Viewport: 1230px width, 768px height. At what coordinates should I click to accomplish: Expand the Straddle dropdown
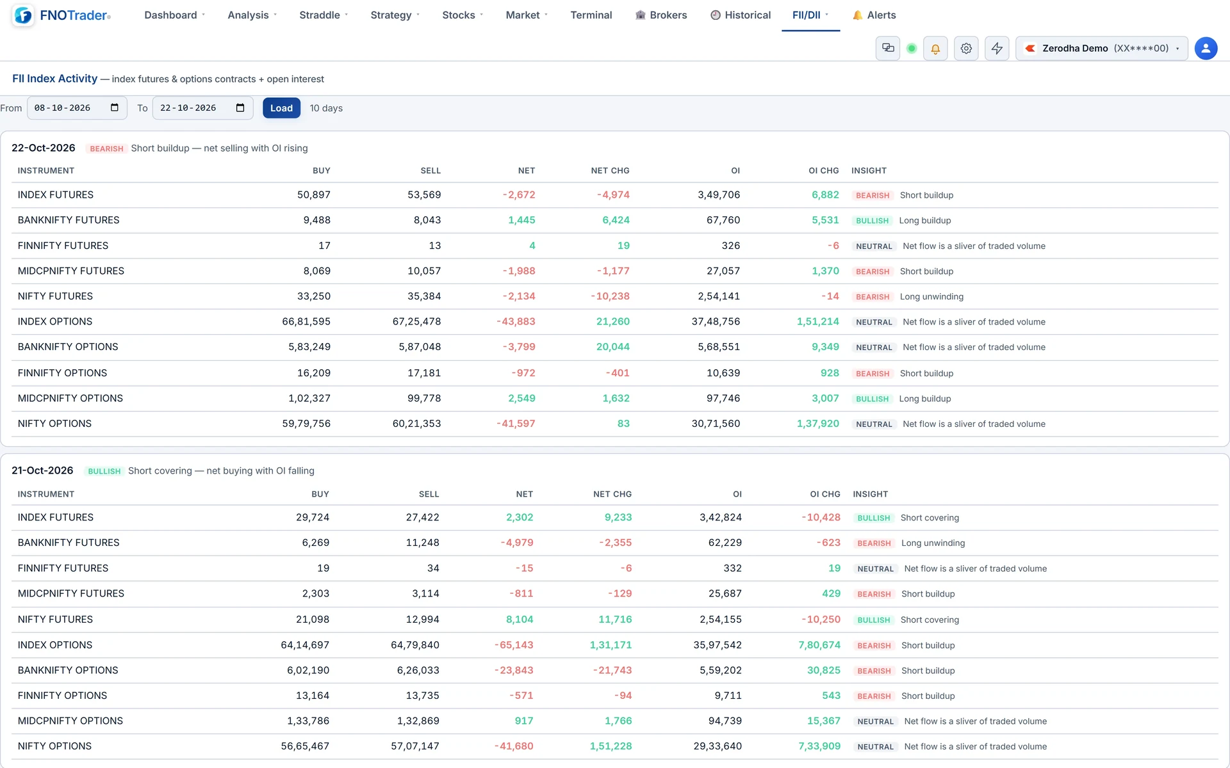[324, 15]
